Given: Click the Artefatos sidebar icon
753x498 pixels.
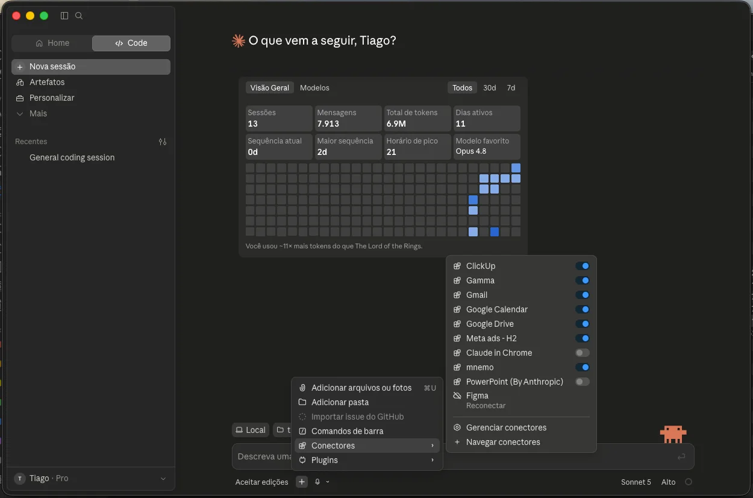Looking at the screenshot, I should [x=20, y=83].
